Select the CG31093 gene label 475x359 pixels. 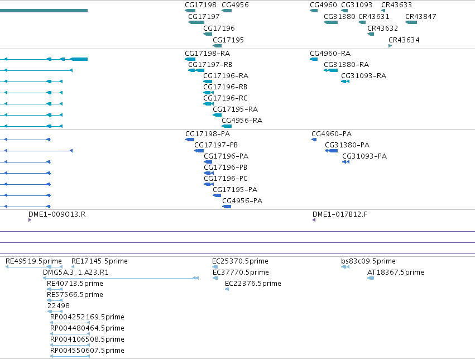(x=357, y=5)
